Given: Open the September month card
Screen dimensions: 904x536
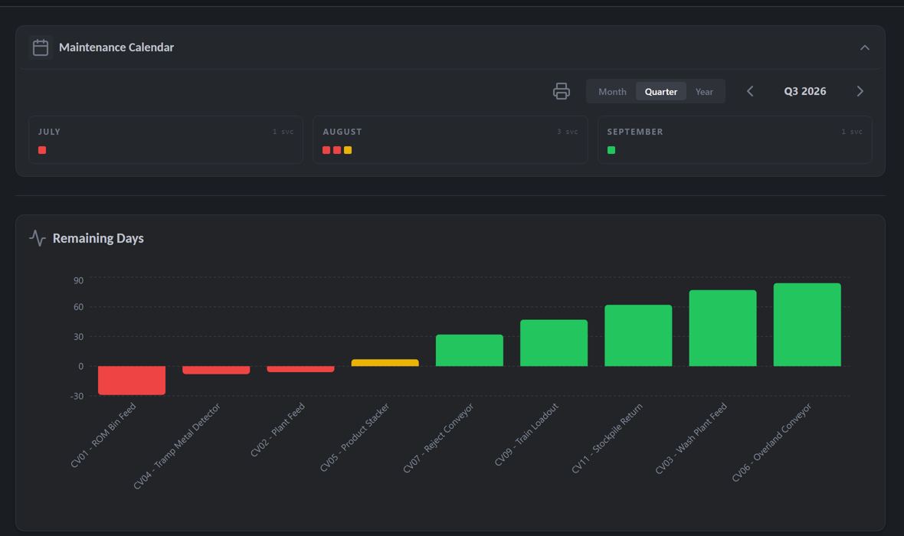Looking at the screenshot, I should [x=735, y=139].
